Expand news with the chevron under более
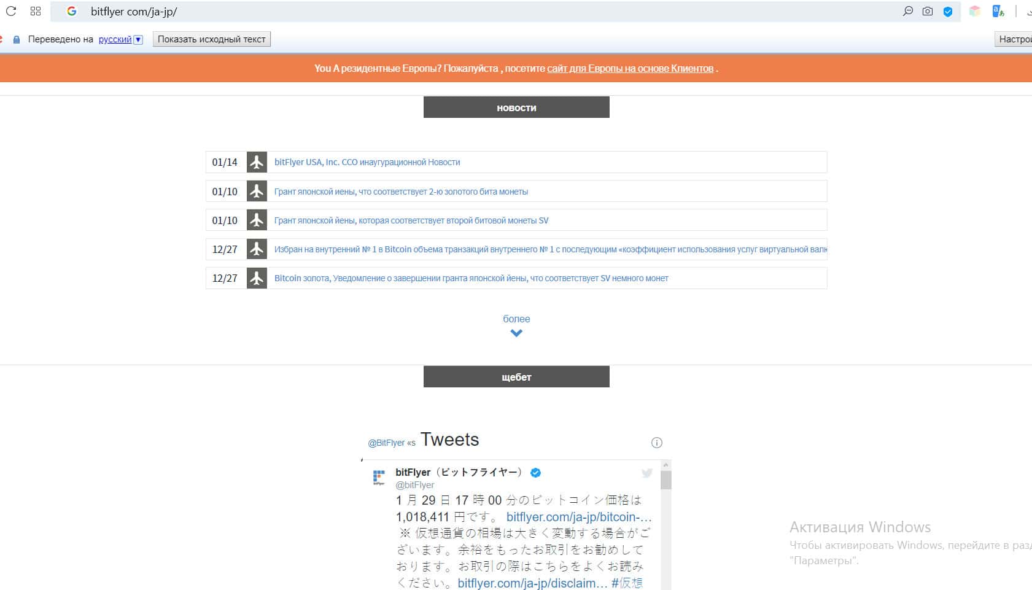 516,333
